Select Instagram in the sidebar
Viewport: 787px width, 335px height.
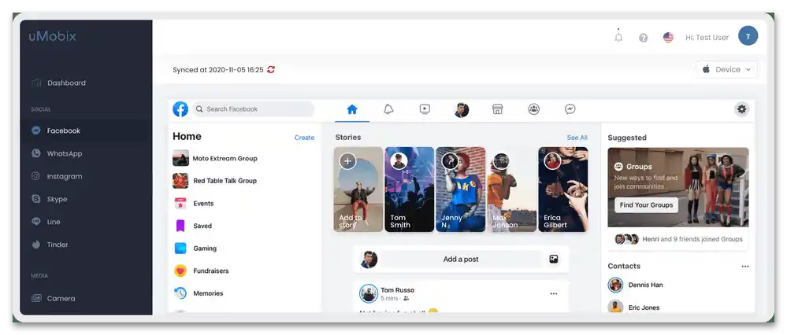tap(65, 176)
